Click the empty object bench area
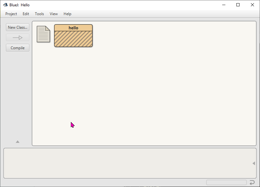The height and width of the screenshot is (187, 260). (126, 163)
